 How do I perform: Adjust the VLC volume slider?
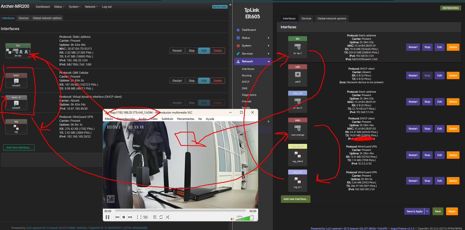point(245,218)
